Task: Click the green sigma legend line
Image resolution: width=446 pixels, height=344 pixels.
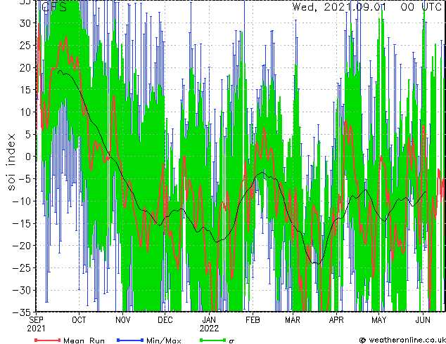Action: click(212, 340)
